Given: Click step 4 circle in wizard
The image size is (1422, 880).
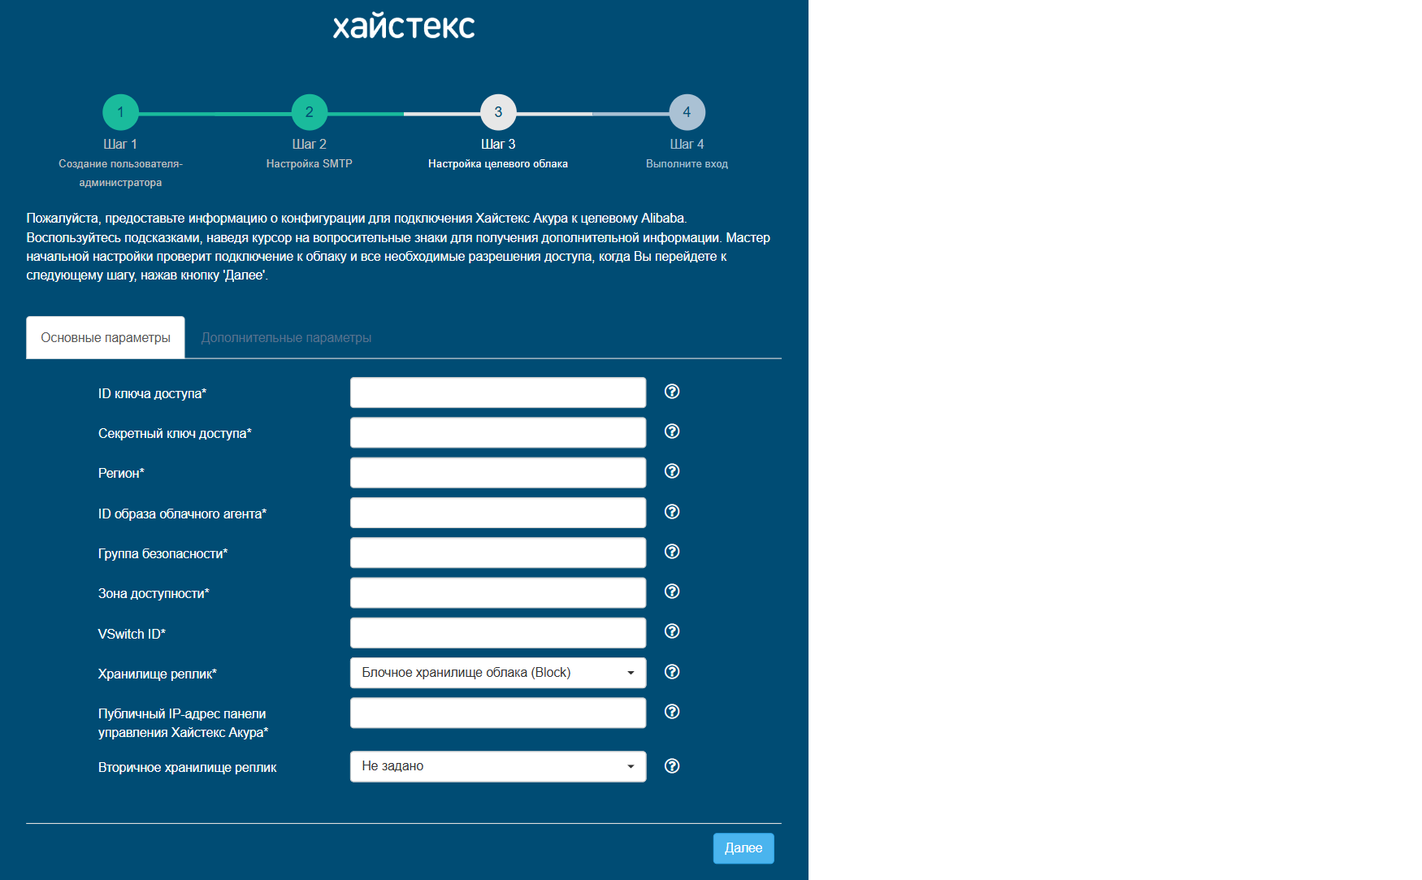Looking at the screenshot, I should coord(687,112).
